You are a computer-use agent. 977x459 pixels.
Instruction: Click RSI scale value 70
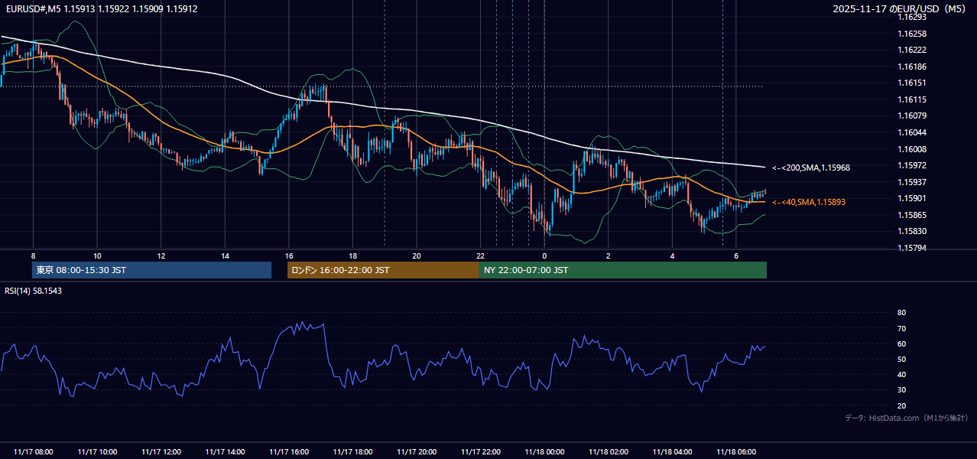pyautogui.click(x=901, y=328)
